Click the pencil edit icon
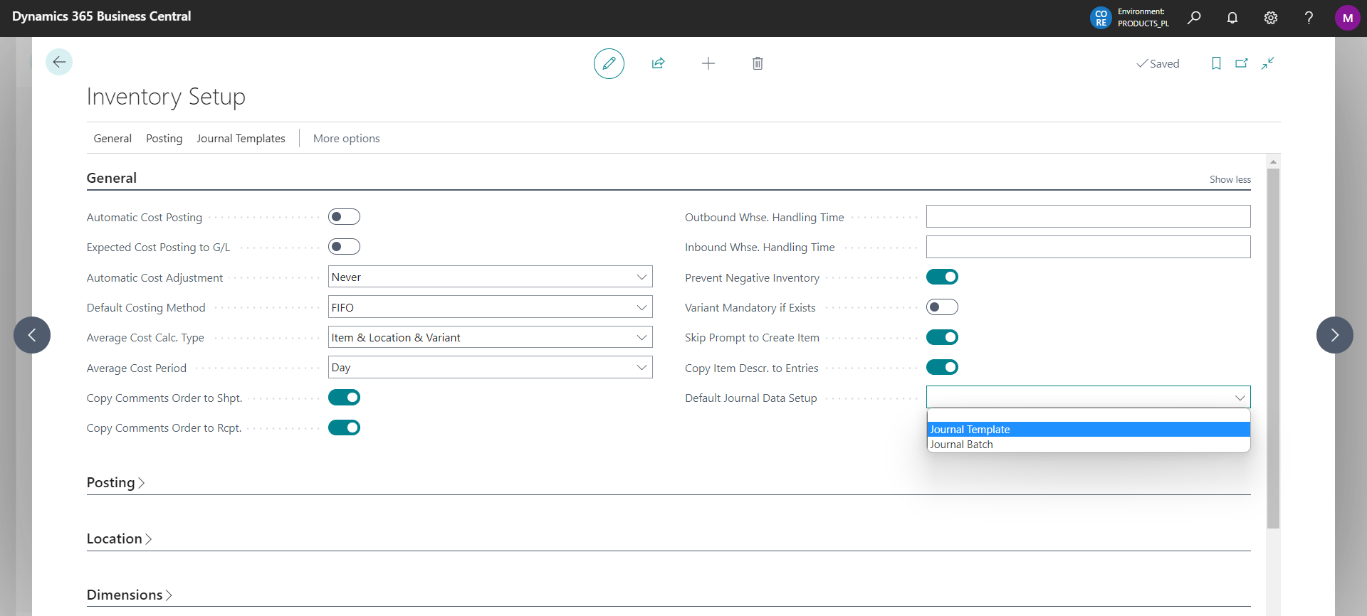The height and width of the screenshot is (616, 1367). [x=609, y=64]
